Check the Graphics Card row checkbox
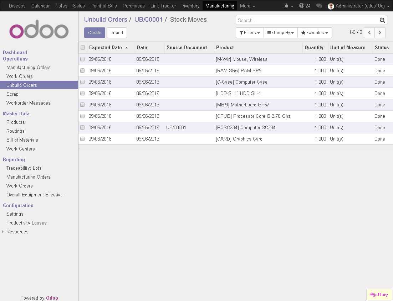The height and width of the screenshot is (301, 393). pyautogui.click(x=82, y=139)
